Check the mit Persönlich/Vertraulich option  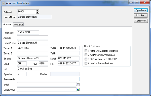point(86,55)
